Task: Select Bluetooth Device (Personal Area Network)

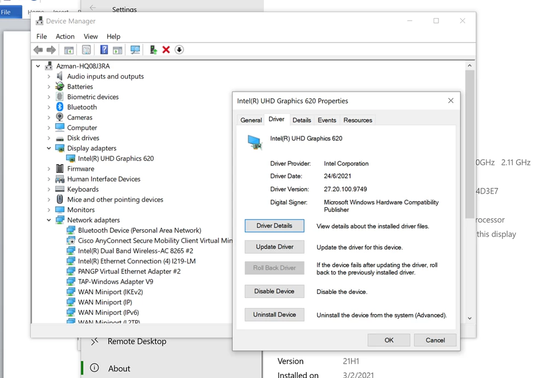Action: [140, 230]
